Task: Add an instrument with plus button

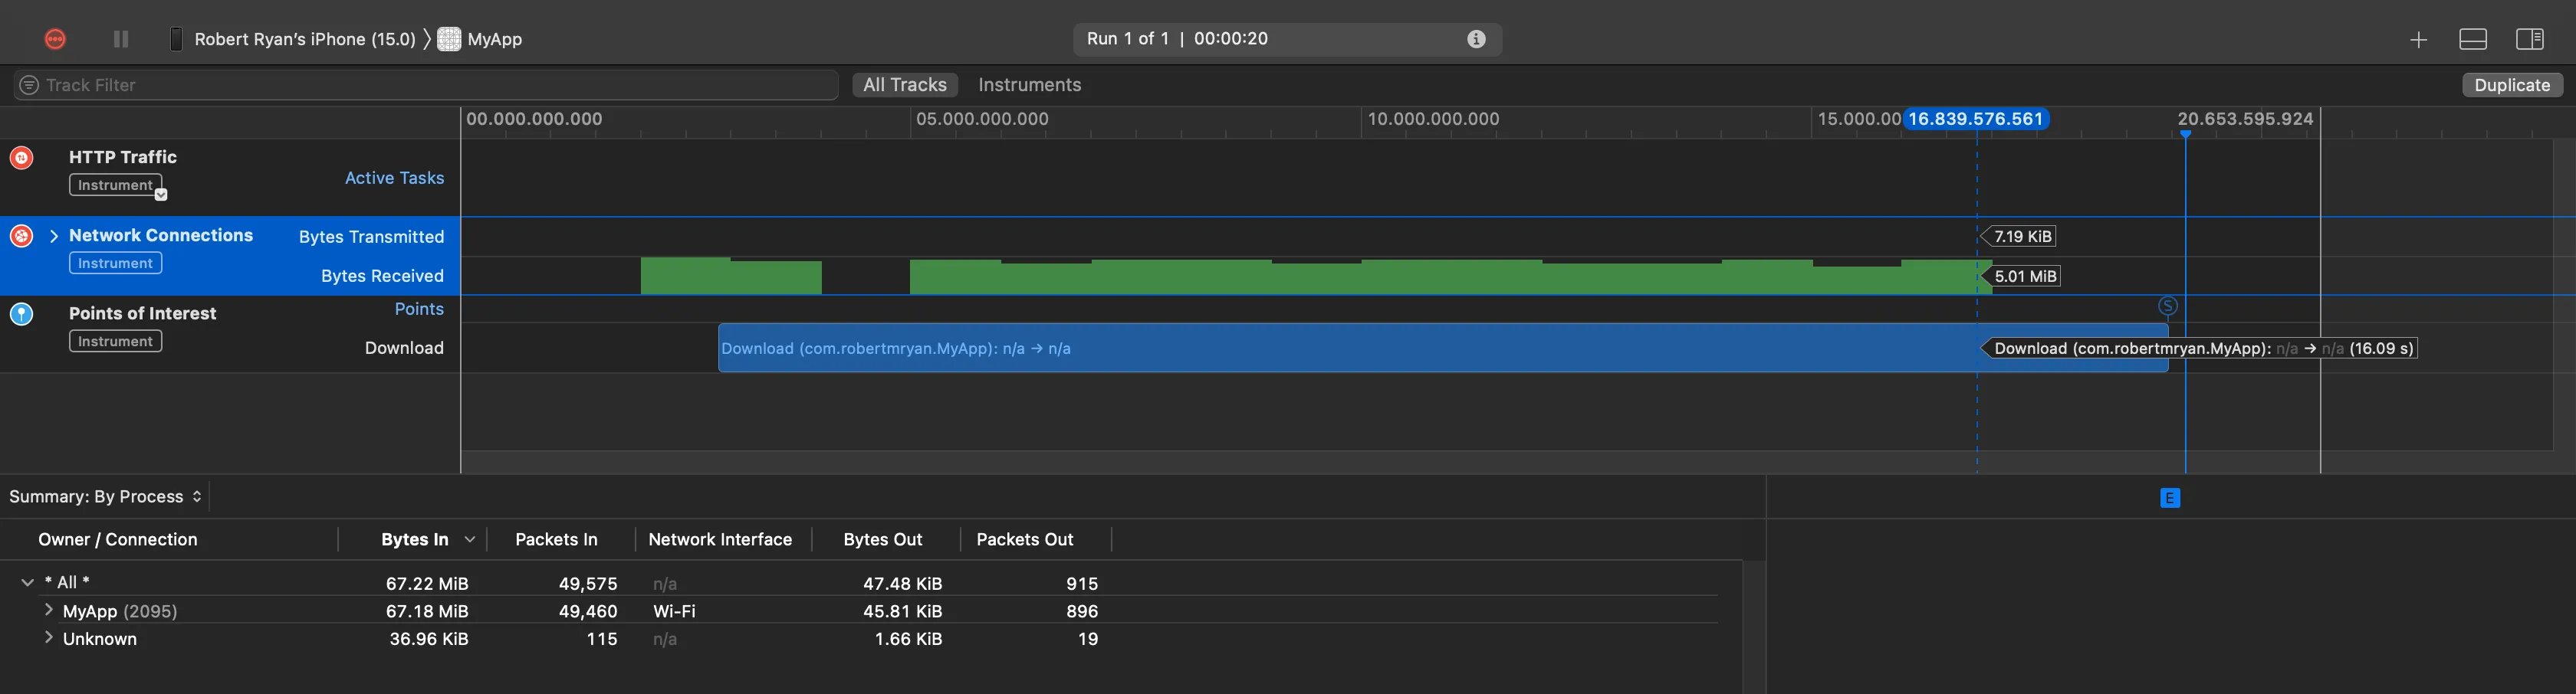Action: [2418, 39]
